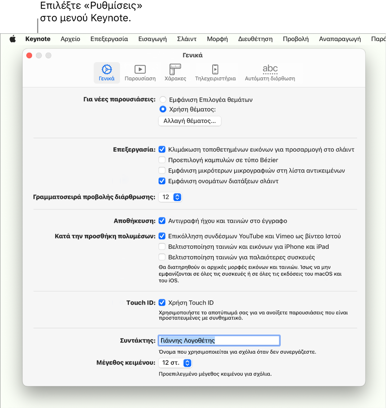Click the Συντάκτης name field
386x408 pixels.
(x=219, y=340)
